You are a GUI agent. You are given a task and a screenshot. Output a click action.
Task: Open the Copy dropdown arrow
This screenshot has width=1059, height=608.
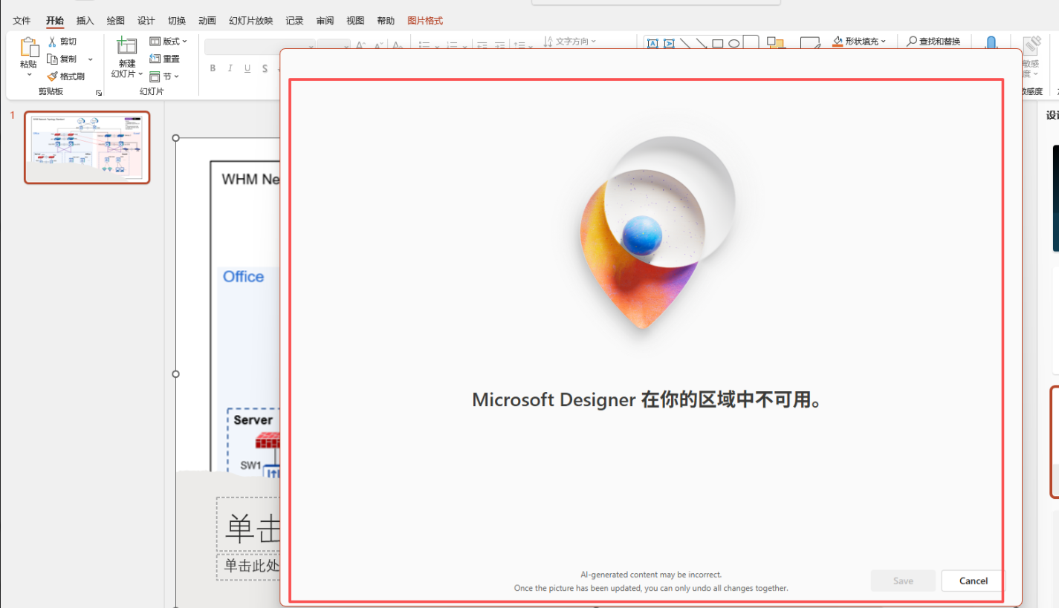pos(91,59)
